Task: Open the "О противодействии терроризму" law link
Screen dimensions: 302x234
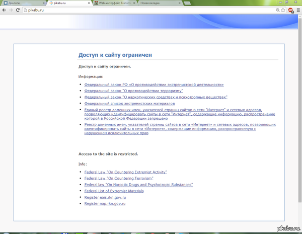Action: coord(133,91)
